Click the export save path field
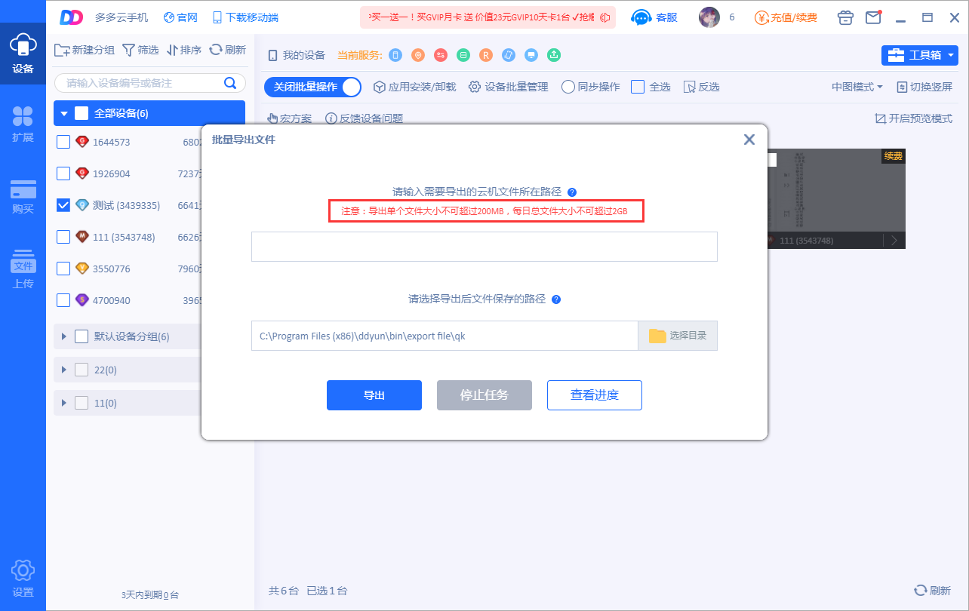This screenshot has width=969, height=611. pos(445,336)
